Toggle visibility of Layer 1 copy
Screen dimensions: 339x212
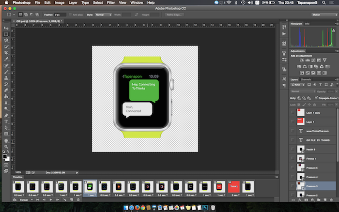293,112
